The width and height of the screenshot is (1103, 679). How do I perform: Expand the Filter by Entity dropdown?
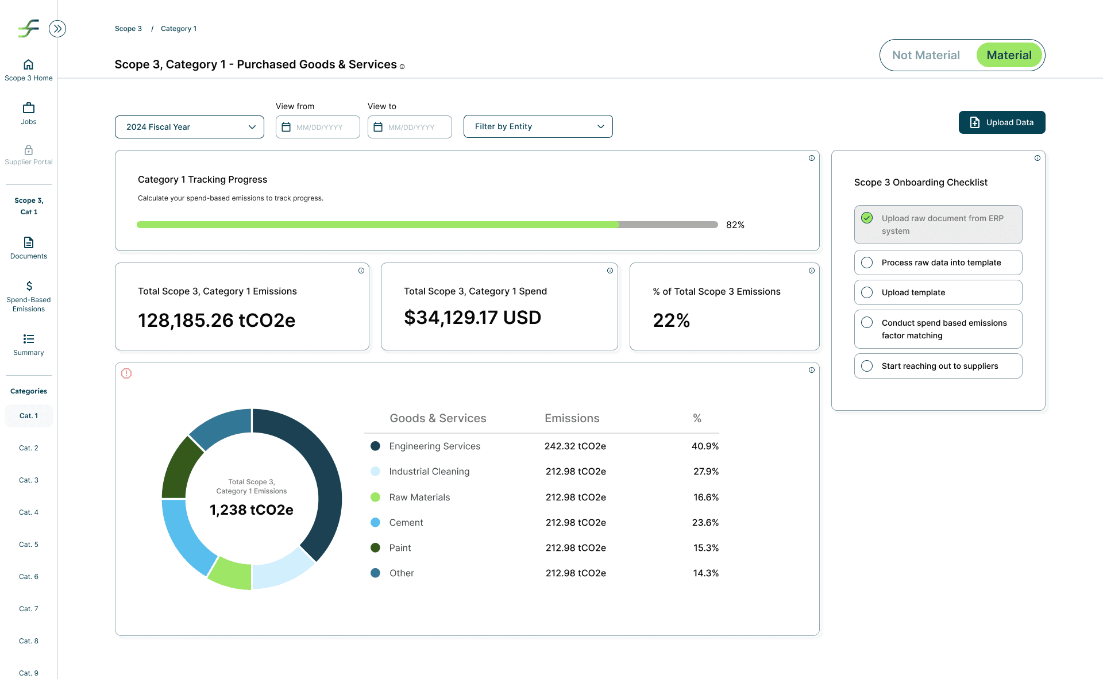click(538, 126)
